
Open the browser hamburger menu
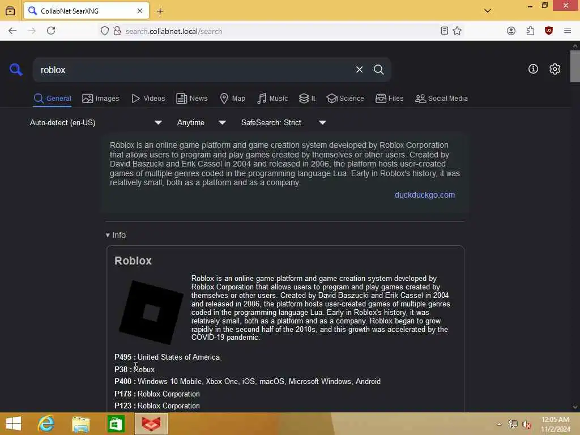[x=568, y=31]
